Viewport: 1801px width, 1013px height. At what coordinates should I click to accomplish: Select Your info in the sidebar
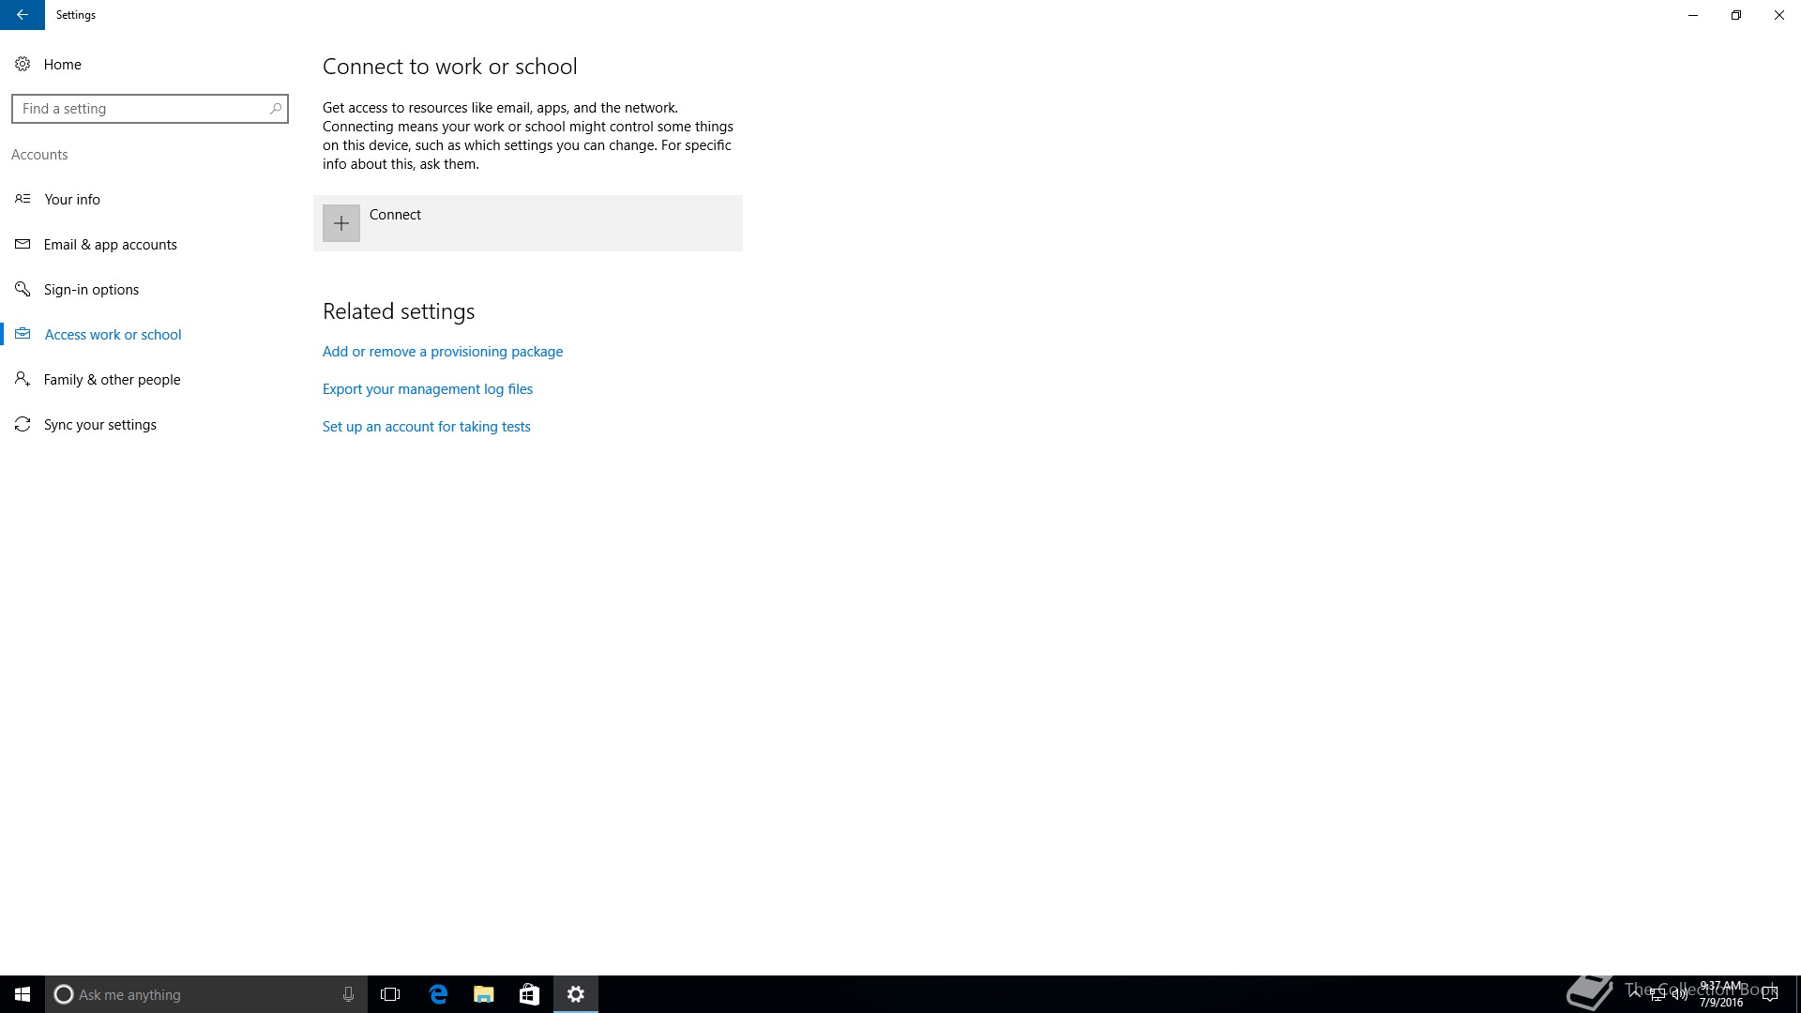pyautogui.click(x=72, y=200)
